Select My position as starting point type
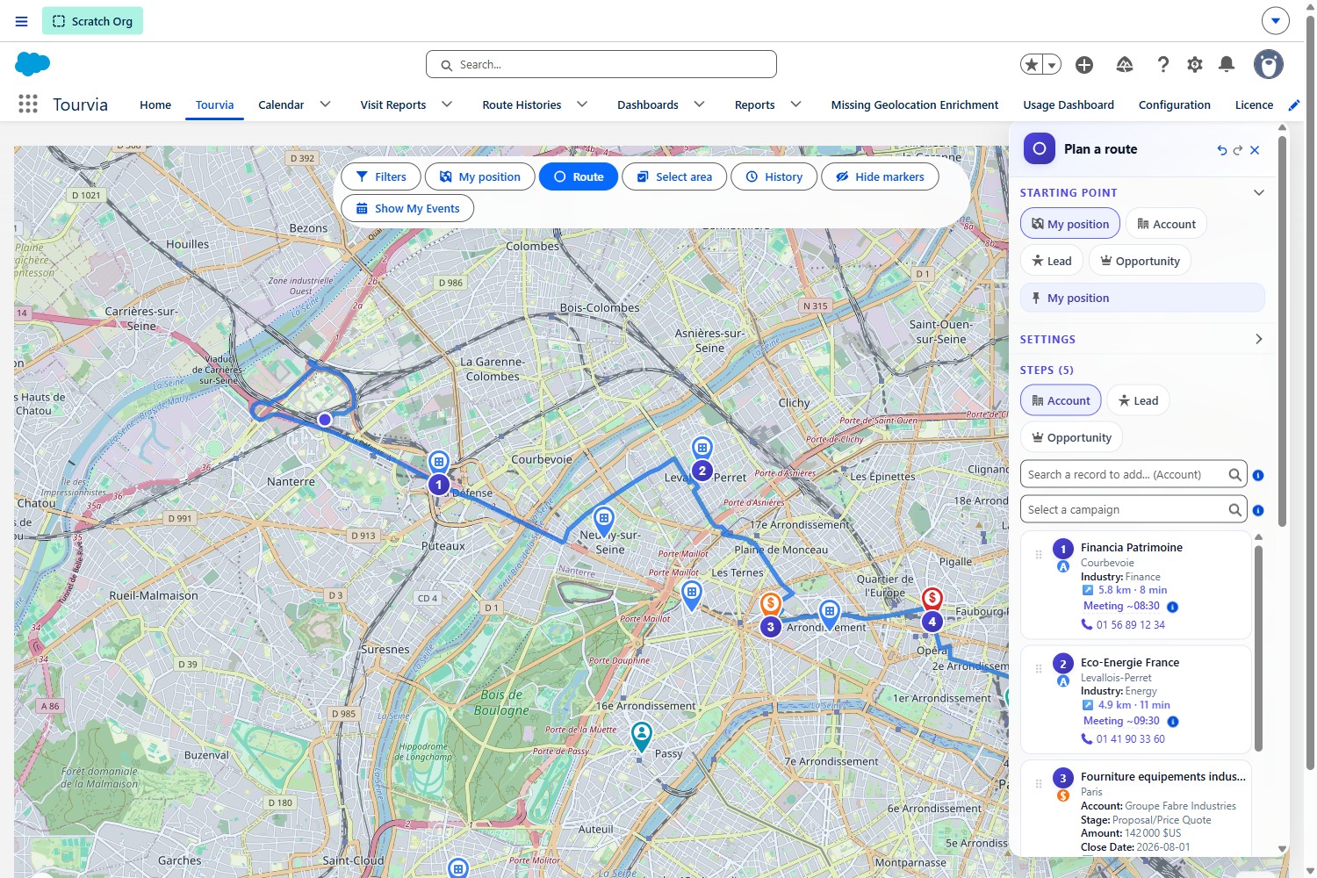 point(1069,224)
